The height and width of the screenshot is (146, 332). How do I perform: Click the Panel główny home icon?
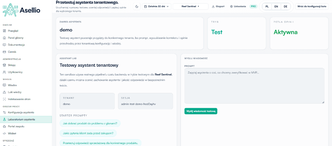pyautogui.click(x=4, y=38)
